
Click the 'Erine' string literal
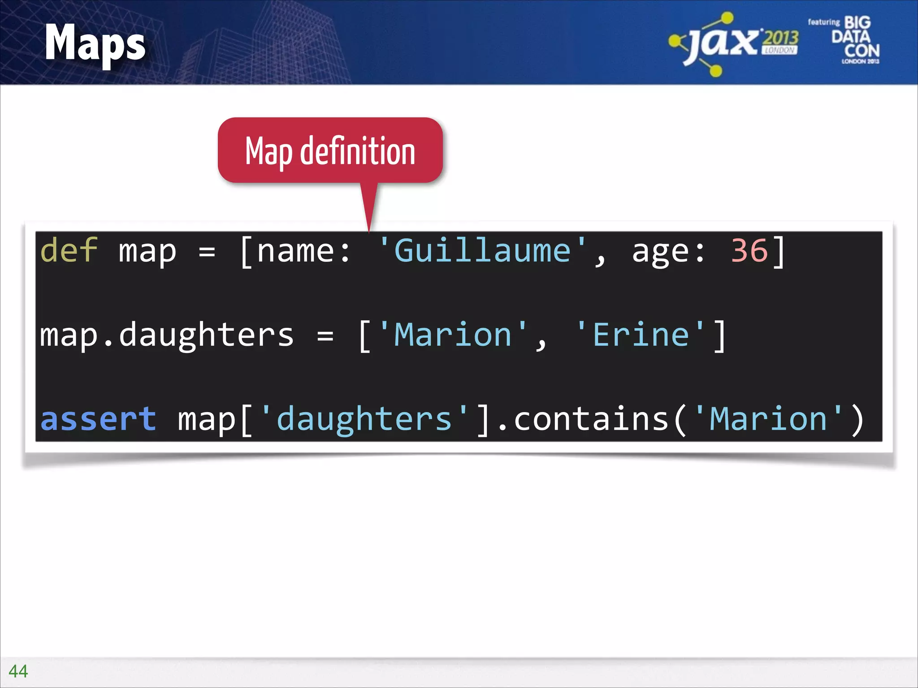point(640,335)
